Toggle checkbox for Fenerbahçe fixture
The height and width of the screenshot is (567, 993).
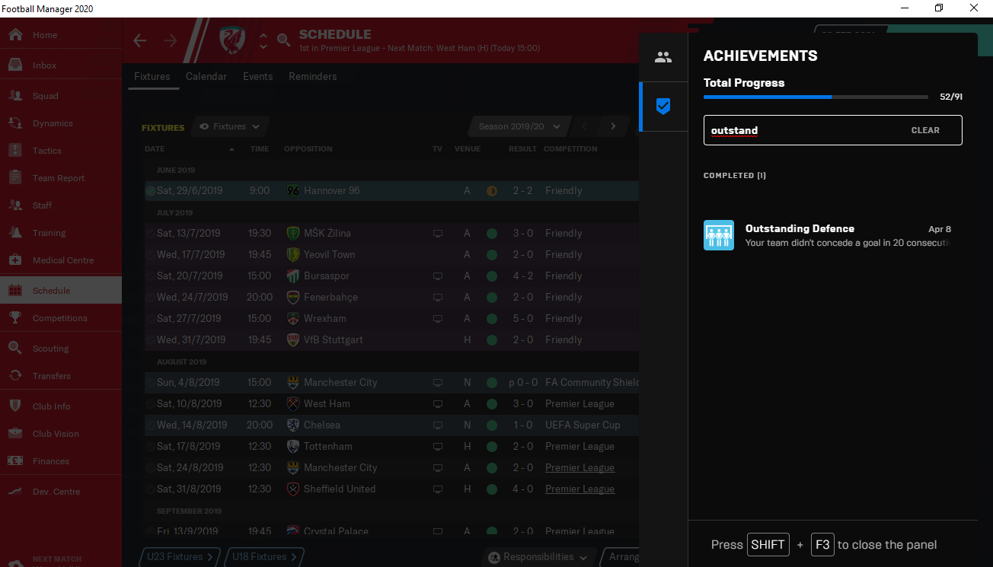(150, 298)
